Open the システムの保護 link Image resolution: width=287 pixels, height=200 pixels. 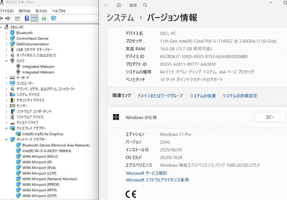[x=203, y=96]
